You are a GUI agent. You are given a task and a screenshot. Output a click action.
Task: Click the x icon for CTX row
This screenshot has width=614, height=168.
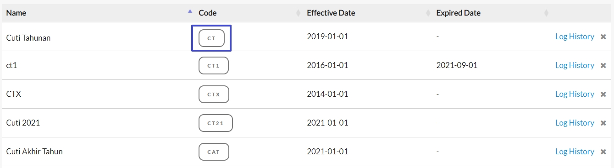click(x=603, y=94)
